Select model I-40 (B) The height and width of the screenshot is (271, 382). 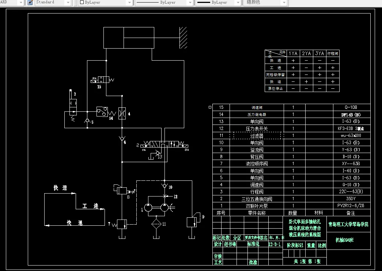click(351, 171)
